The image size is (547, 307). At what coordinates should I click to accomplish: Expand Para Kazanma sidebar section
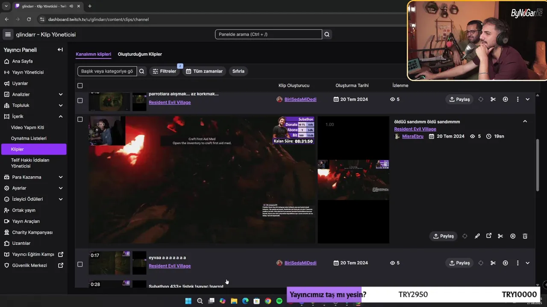coord(60,177)
